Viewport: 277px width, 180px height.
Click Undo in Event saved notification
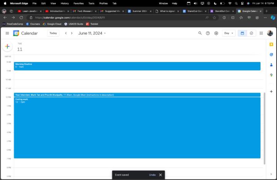(x=152, y=175)
